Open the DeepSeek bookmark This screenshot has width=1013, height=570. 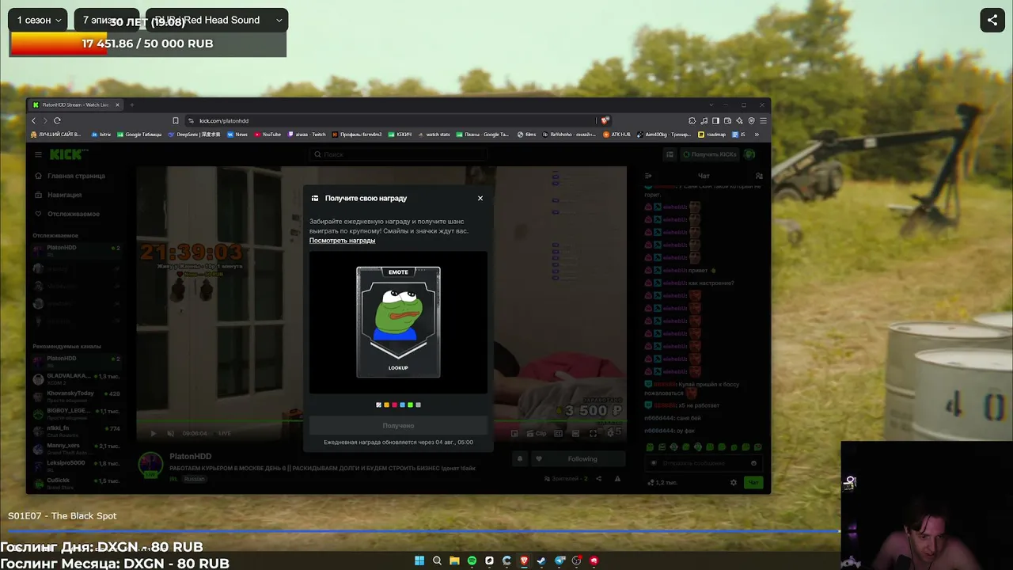195,135
